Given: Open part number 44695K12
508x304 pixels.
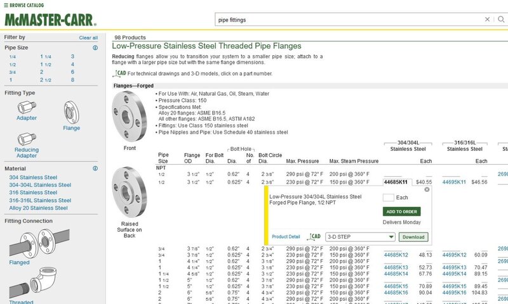Looking at the screenshot, I should click(454, 255).
